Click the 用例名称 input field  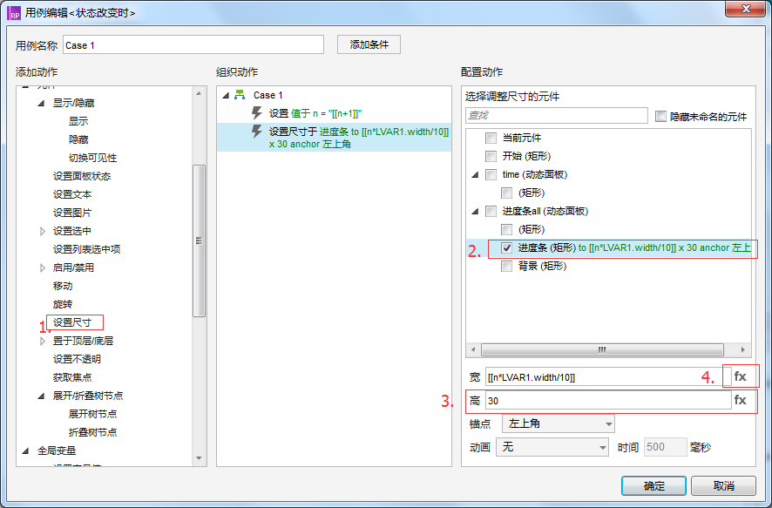tap(193, 44)
